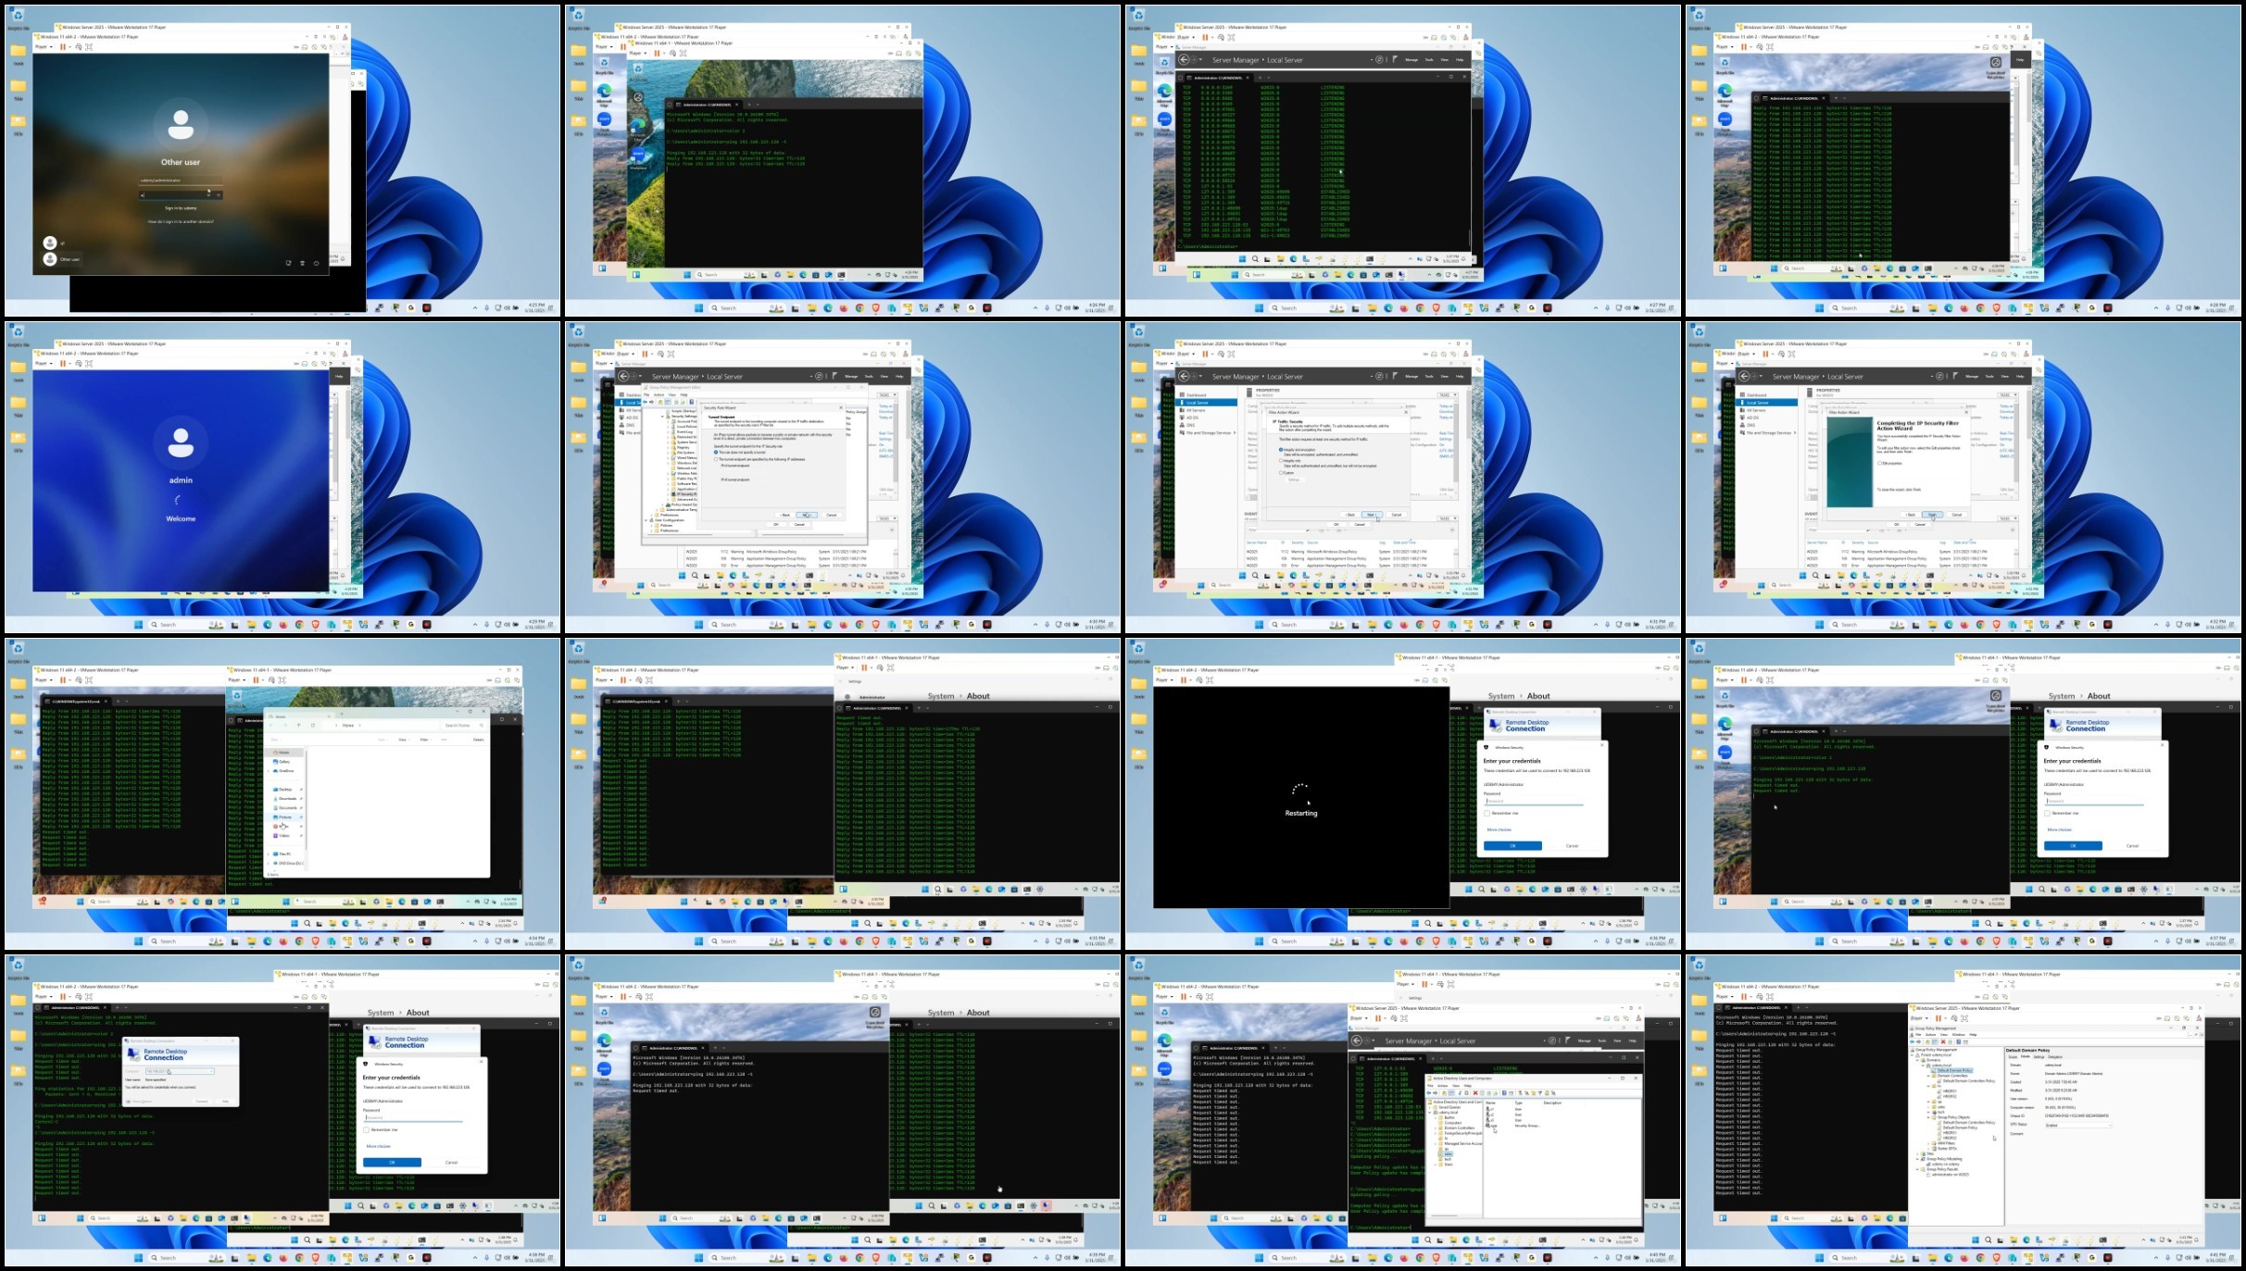Click Server Manager back arrow in the netstat LISTENING frame

1183,59
